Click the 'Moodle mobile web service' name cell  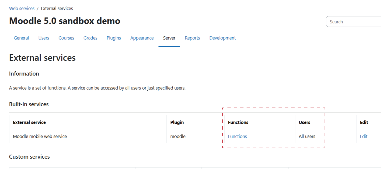pyautogui.click(x=40, y=136)
